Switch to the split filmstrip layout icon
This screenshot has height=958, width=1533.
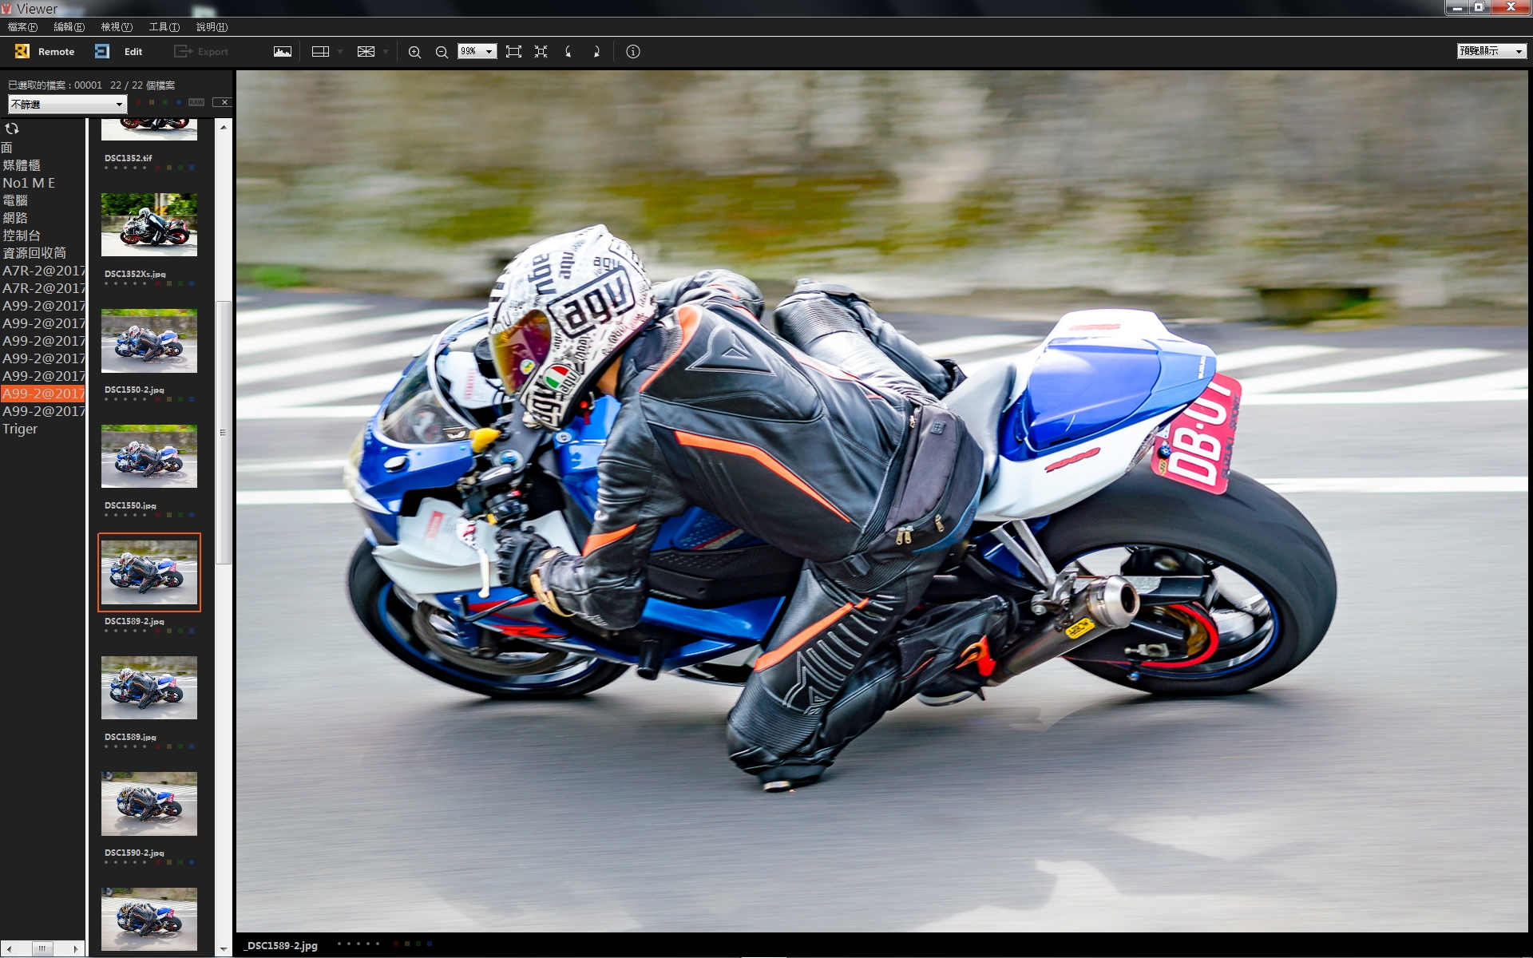point(320,52)
